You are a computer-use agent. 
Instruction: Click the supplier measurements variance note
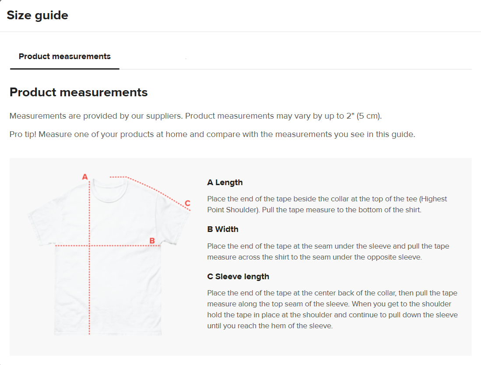pos(196,116)
